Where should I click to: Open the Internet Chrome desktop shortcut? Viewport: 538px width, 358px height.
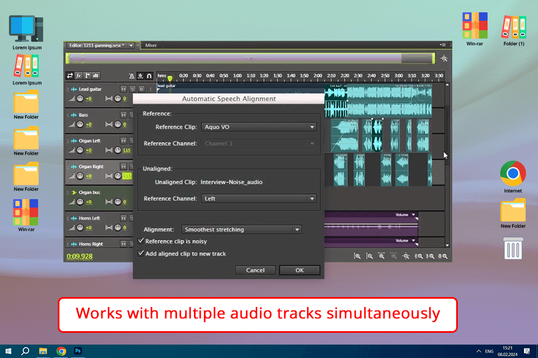[x=513, y=176]
